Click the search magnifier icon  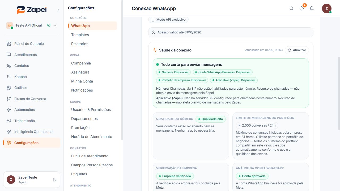click(x=291, y=8)
